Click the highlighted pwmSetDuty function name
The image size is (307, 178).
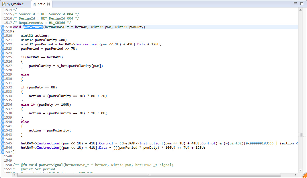(33, 27)
